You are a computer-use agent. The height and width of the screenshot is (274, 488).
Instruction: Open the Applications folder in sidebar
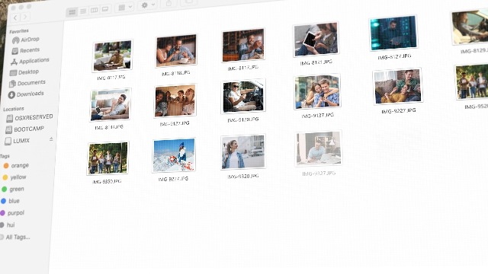coord(30,61)
